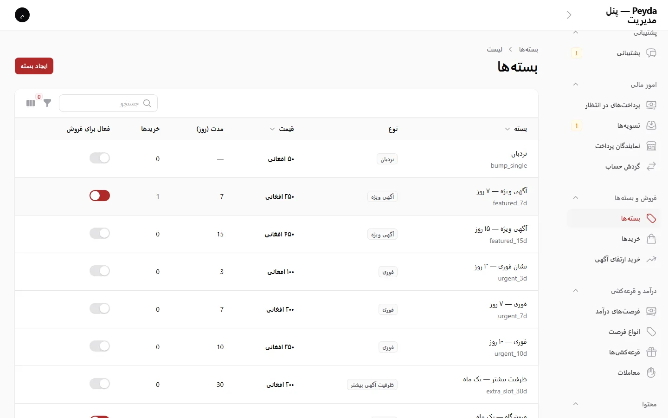This screenshot has width=668, height=418.
Task: Open the آگهی ویژه — ۷ روز package row
Action: point(276,196)
